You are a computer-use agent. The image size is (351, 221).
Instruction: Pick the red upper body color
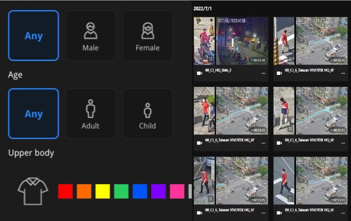point(65,191)
